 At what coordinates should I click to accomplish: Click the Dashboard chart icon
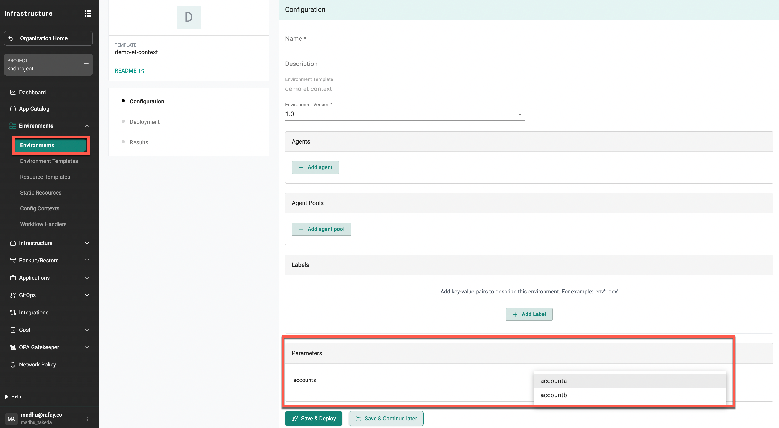(13, 92)
